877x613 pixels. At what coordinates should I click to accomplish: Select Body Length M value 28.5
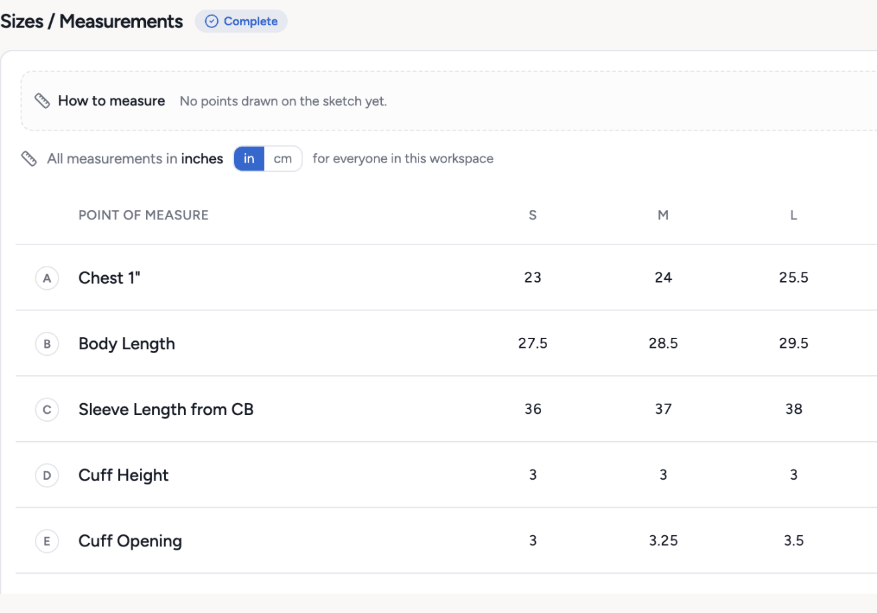[x=663, y=344]
